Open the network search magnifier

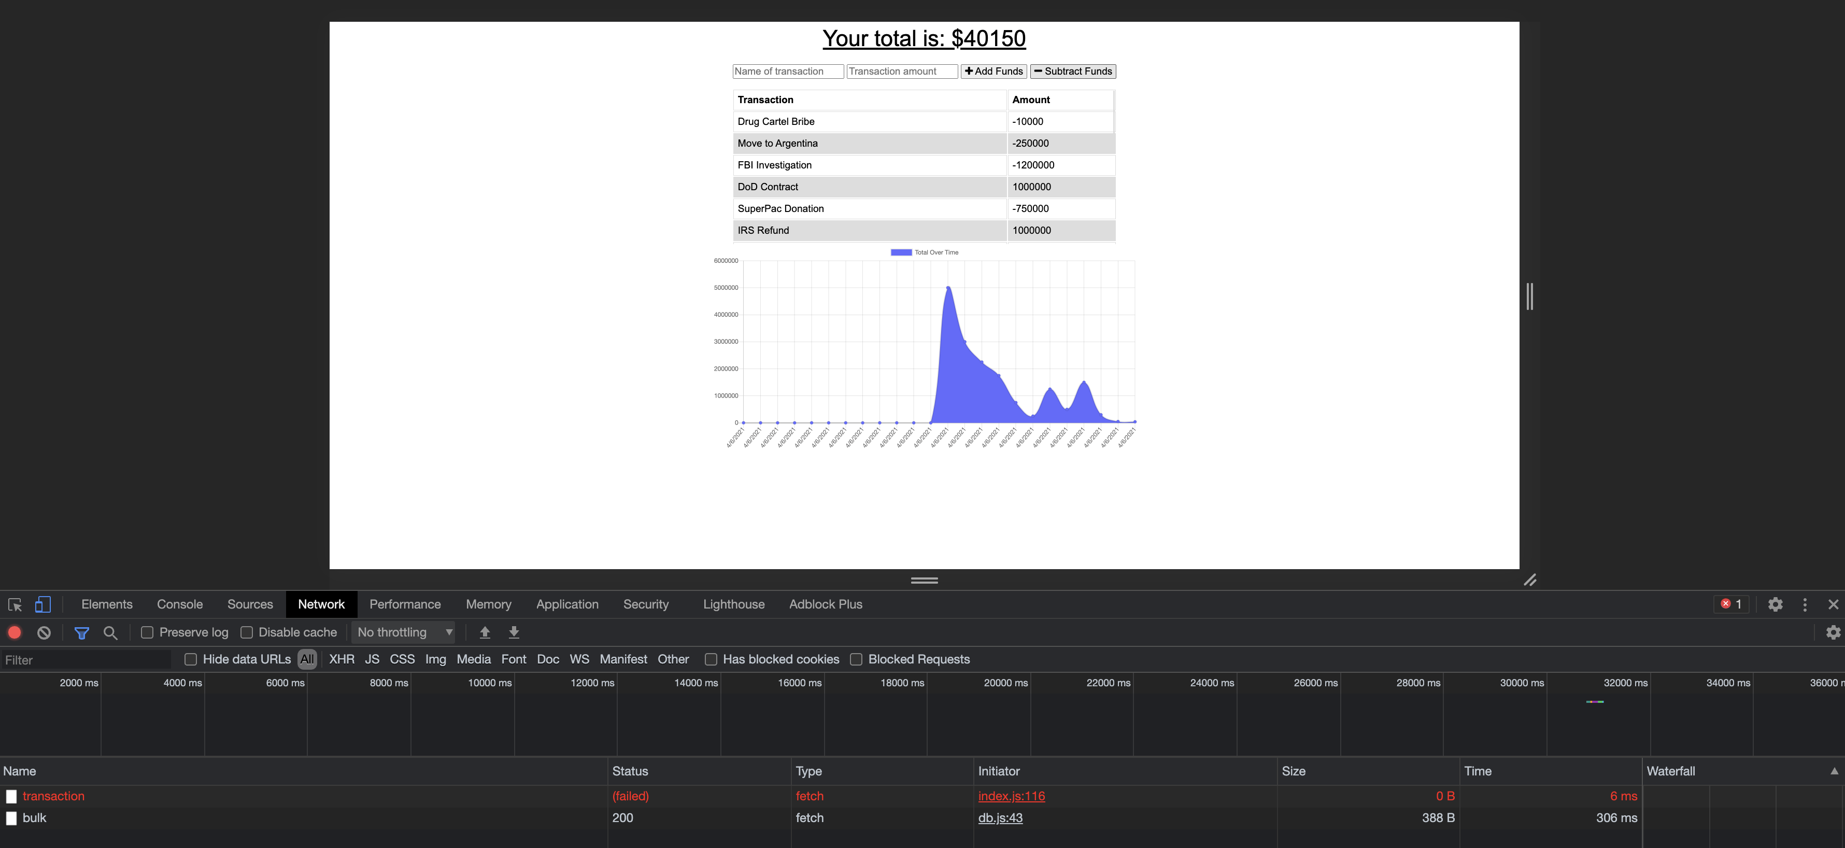coord(110,632)
